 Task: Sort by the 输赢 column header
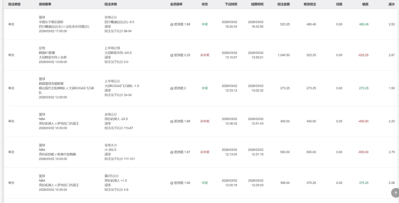click(365, 4)
